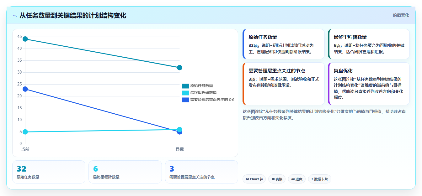Image resolution: width=422 pixels, height=196 pixels.
Task: Click the 45 y-axis tick label
Action: (x=19, y=37)
